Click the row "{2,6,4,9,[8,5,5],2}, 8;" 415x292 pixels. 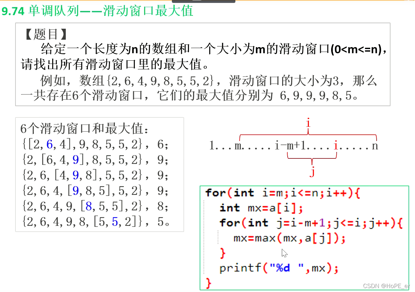95,207
